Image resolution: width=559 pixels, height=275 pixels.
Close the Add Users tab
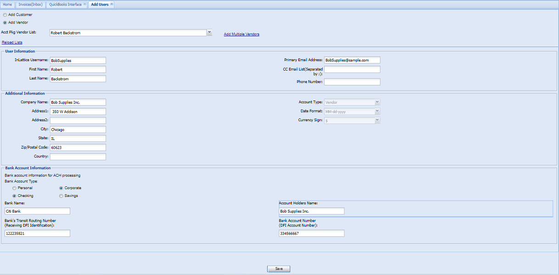pos(112,4)
